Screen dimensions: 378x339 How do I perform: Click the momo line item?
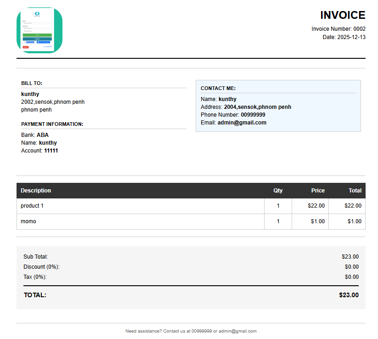(28, 221)
